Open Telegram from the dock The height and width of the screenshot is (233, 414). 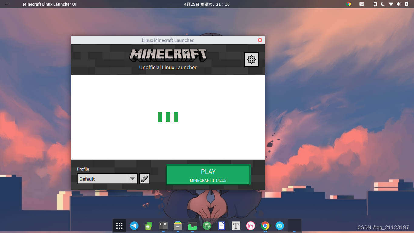coord(134,226)
